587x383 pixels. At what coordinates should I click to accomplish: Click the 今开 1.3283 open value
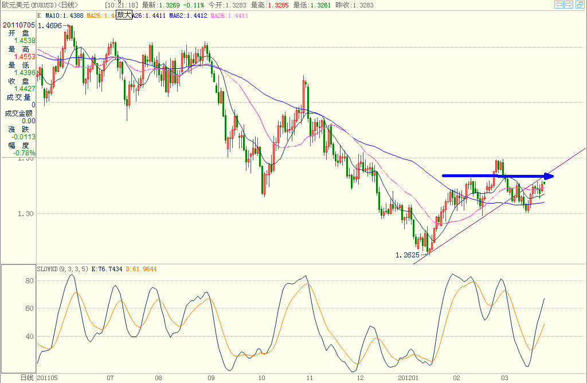pos(227,5)
